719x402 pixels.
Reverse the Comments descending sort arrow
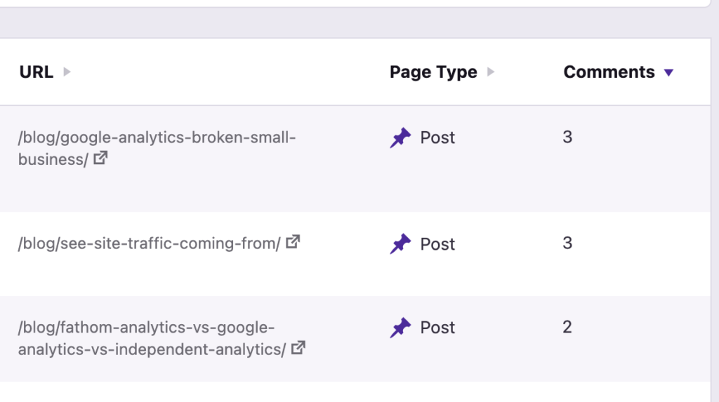click(x=668, y=72)
